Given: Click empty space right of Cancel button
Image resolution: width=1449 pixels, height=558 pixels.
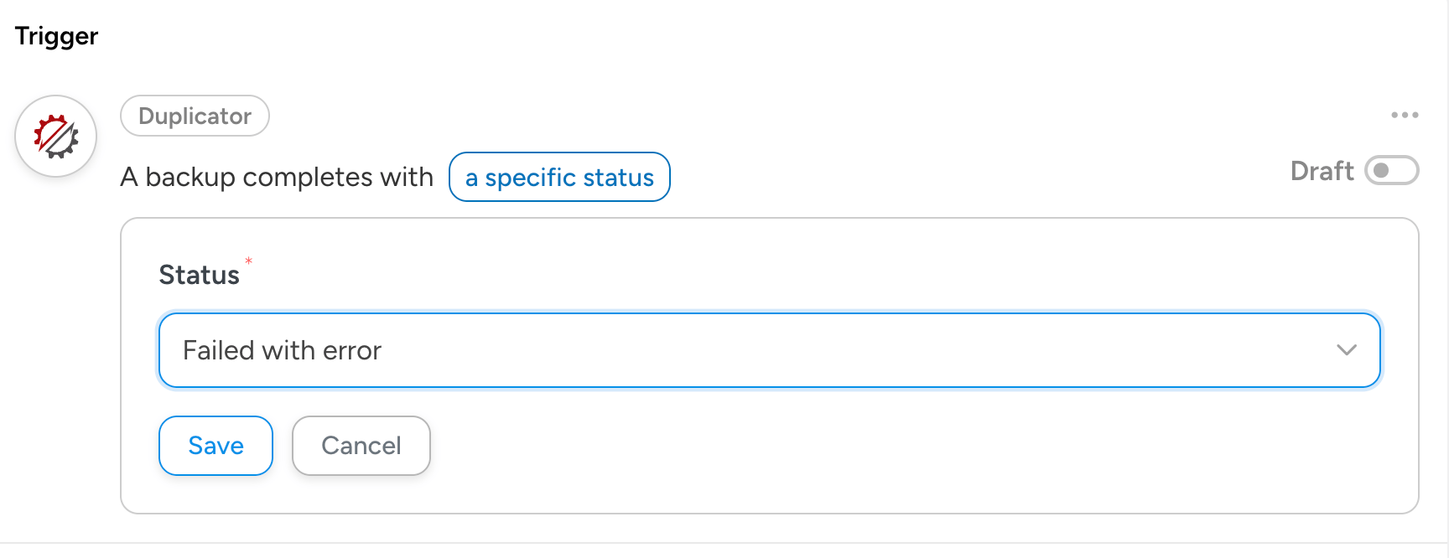Looking at the screenshot, I should 755,446.
